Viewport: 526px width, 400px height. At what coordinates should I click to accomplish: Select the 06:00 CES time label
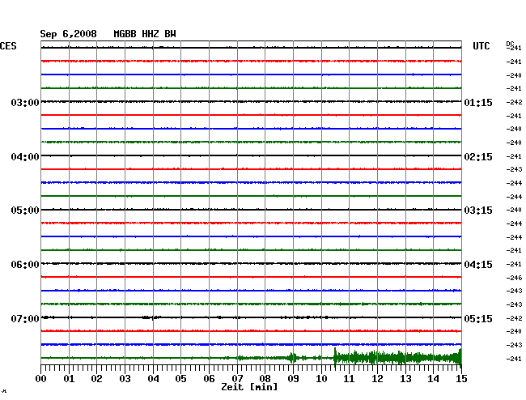pos(25,265)
